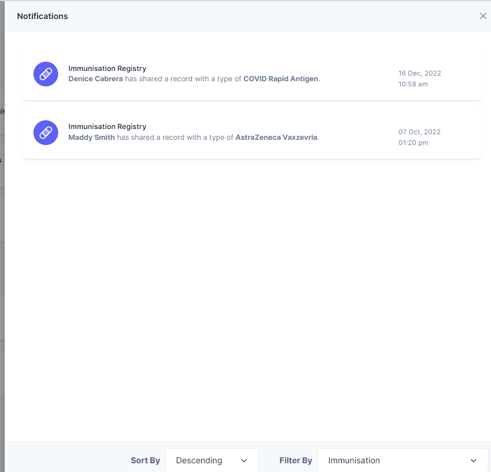Close the Notifications panel with the X
491x472 pixels.
pos(483,16)
